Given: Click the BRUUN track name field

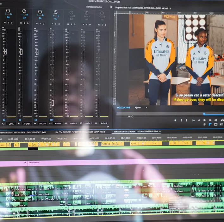Looking at the screenshot, I should pyautogui.click(x=42, y=123).
